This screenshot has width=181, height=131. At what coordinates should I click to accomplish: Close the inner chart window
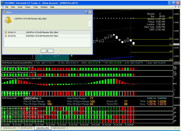coord(178,7)
